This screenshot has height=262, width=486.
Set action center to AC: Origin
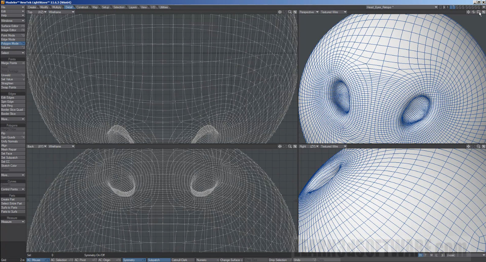point(110,260)
